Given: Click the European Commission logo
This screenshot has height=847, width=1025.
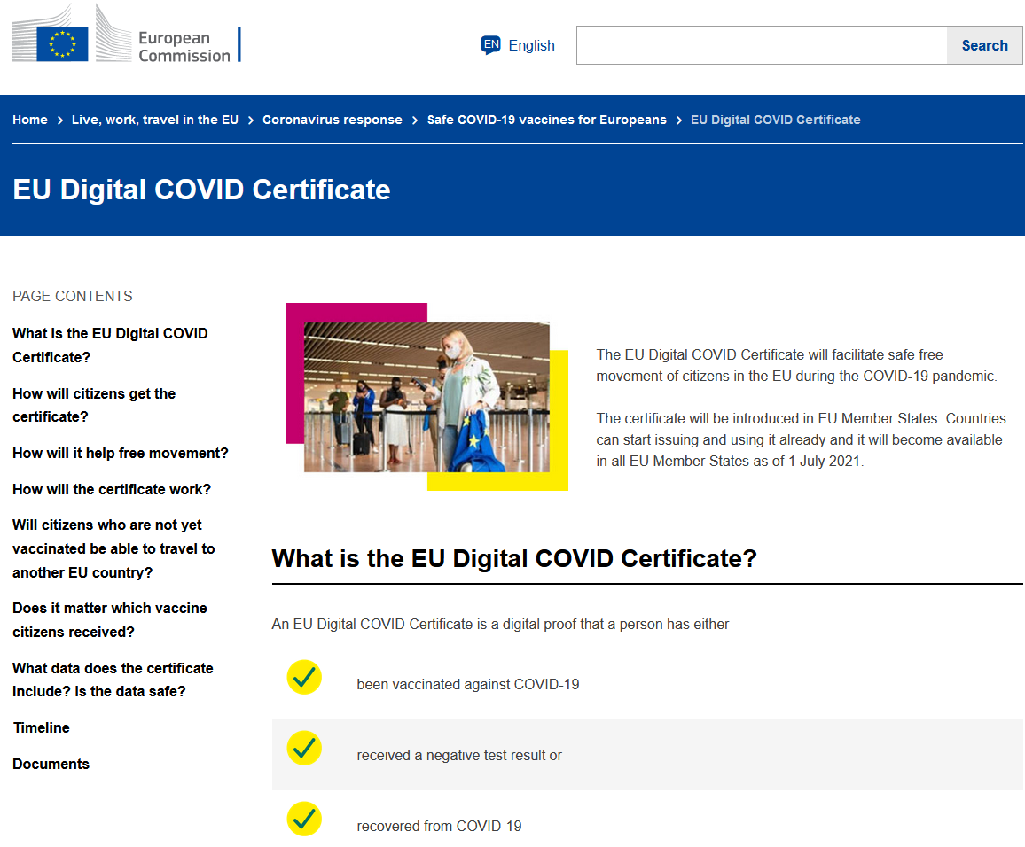Looking at the screenshot, I should coord(126,34).
